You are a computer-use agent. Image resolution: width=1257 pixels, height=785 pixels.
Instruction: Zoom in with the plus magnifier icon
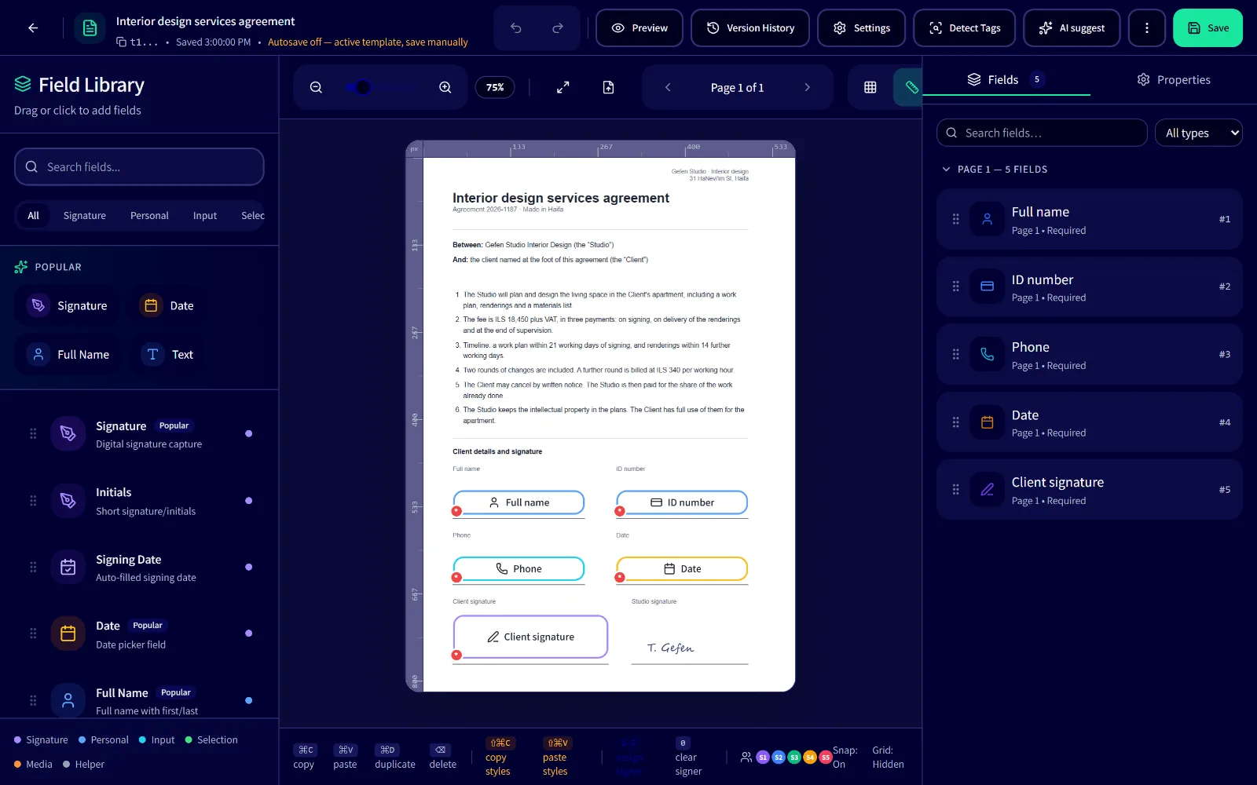(x=445, y=87)
